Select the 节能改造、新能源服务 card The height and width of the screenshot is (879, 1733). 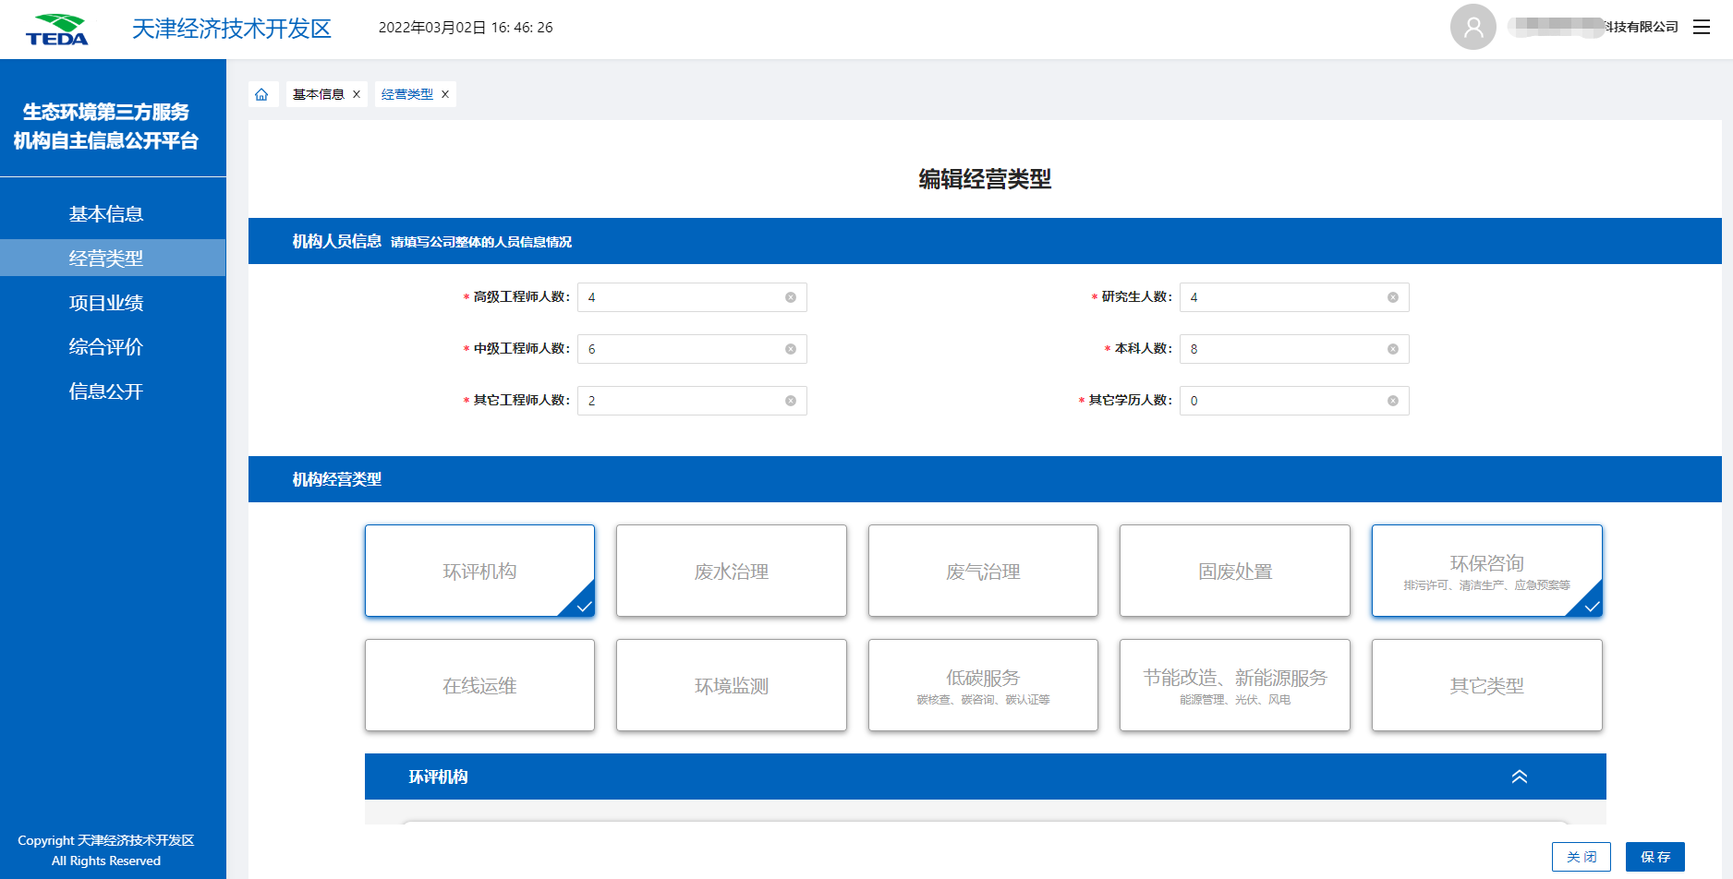(1235, 685)
